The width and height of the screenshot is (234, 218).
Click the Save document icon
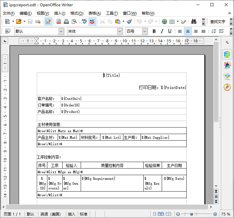click(30, 21)
